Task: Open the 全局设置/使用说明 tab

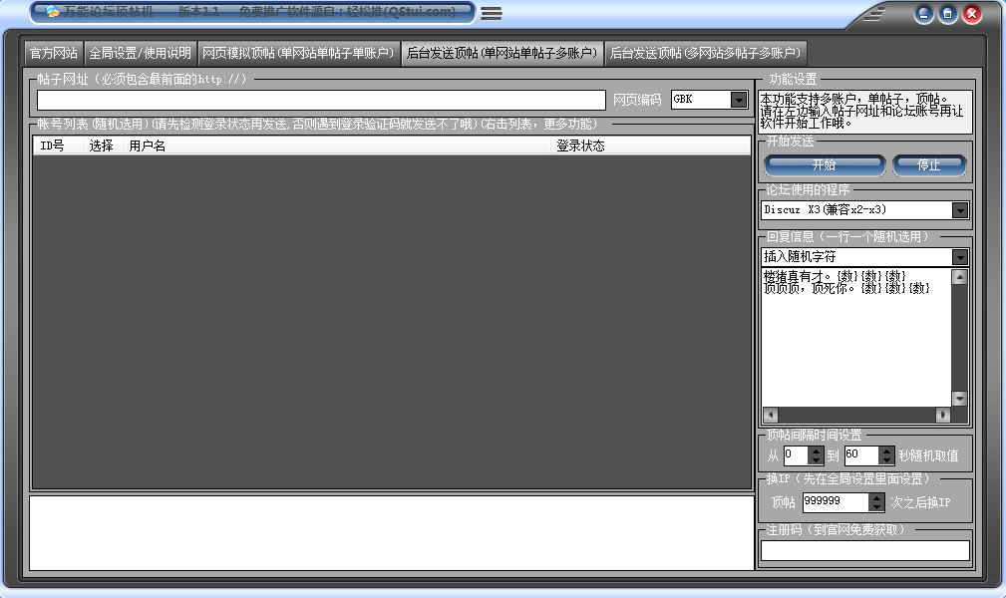Action: pos(140,53)
